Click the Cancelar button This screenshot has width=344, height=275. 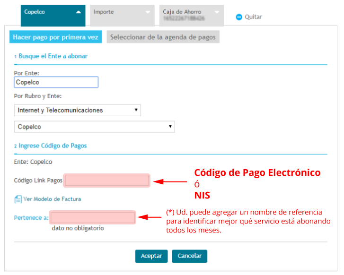(x=190, y=256)
